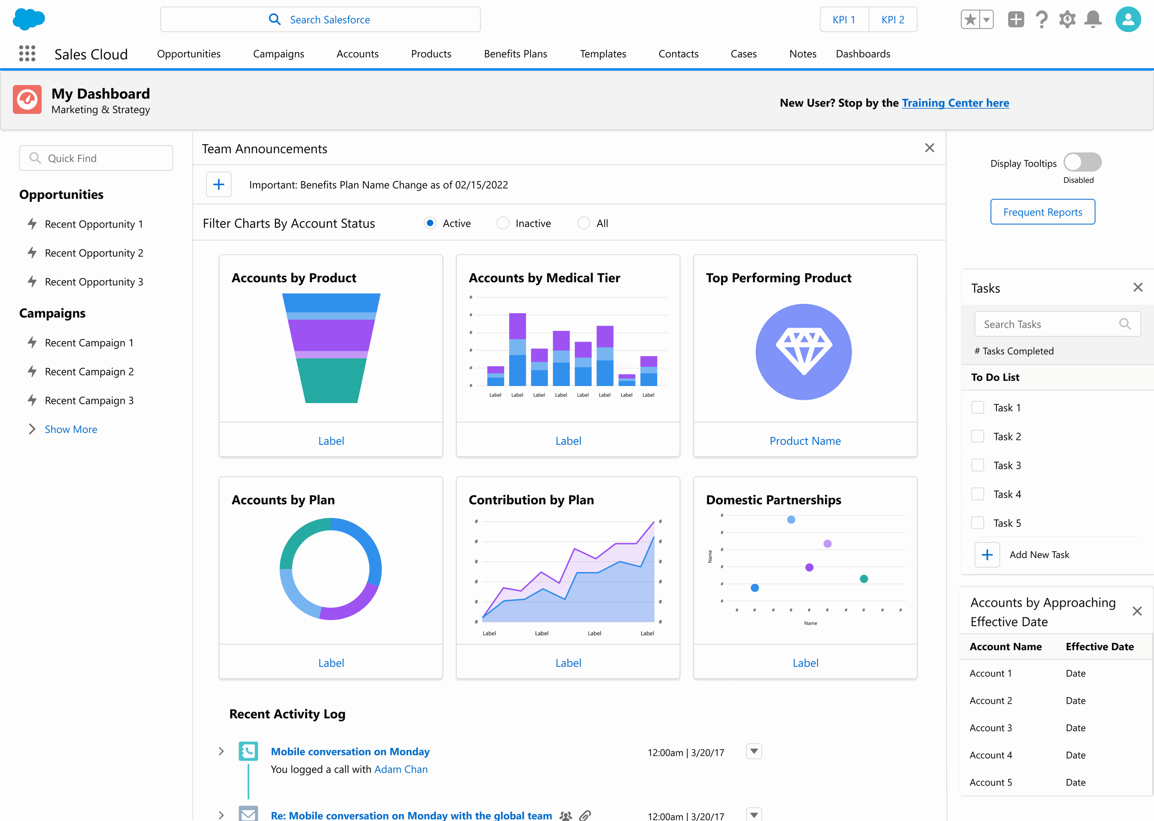Close the Team Announcements panel
The image size is (1154, 821).
[930, 148]
